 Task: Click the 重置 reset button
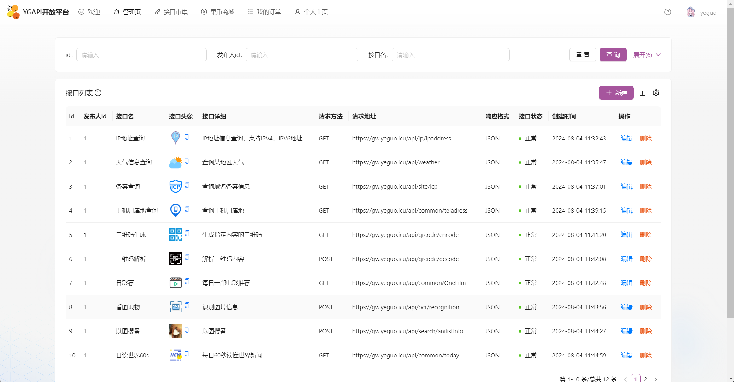582,54
